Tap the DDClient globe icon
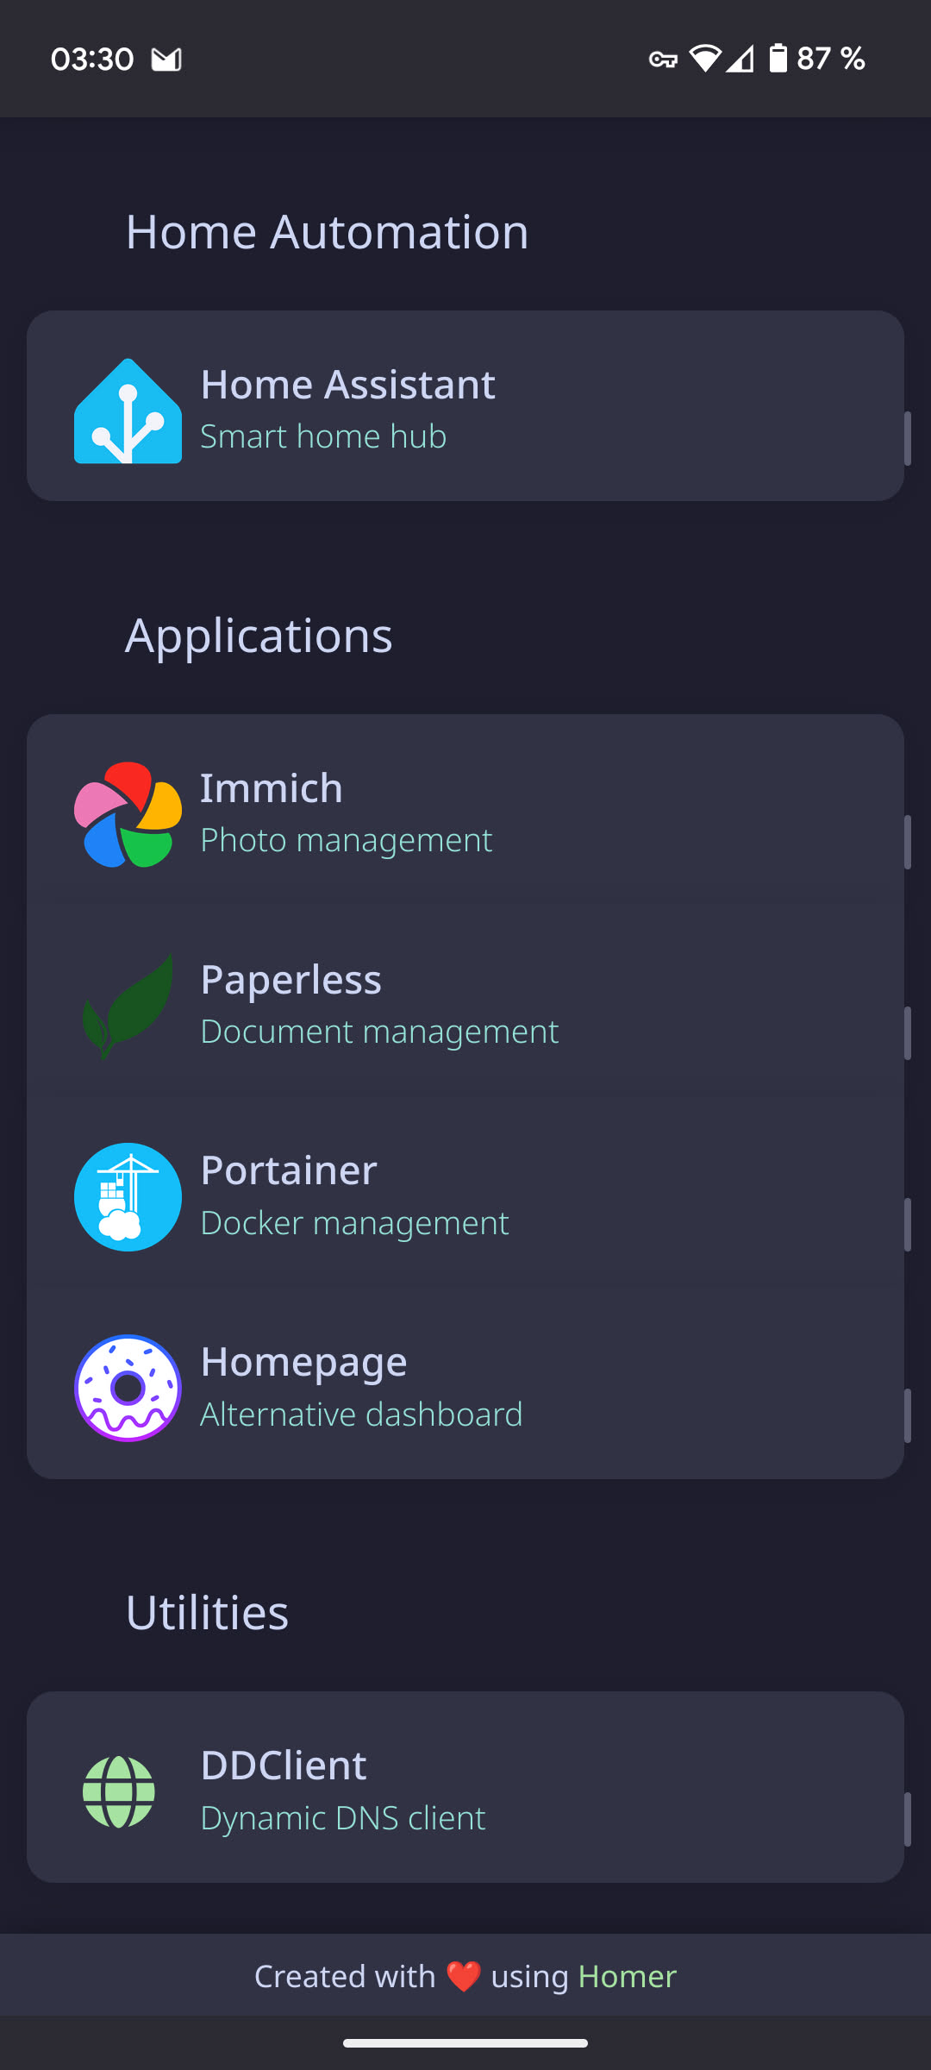Screen dimensions: 931x2070 [x=119, y=1792]
